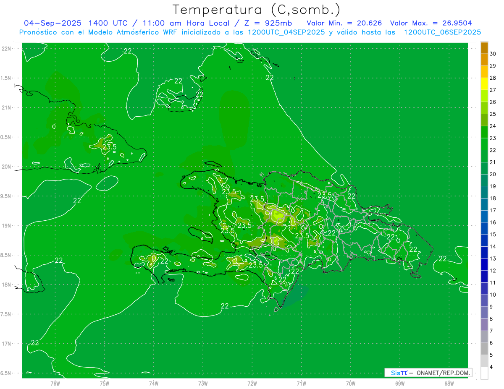Click the 17N latitude axis label
Screen dimensions: 504x389
7,344
